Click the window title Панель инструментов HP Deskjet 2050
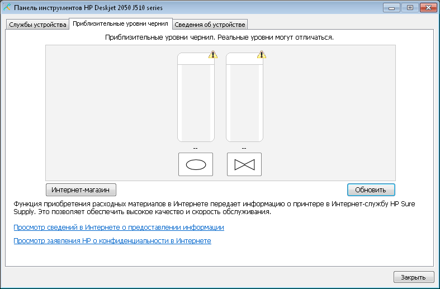Screen dimensions: 440x289 point(88,8)
